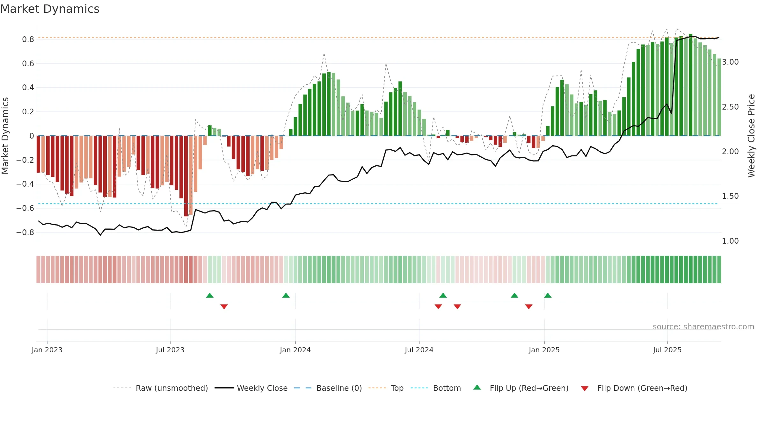The width and height of the screenshot is (765, 430).
Task: Click the green flip-up triangle near September 2023
Action: [210, 296]
